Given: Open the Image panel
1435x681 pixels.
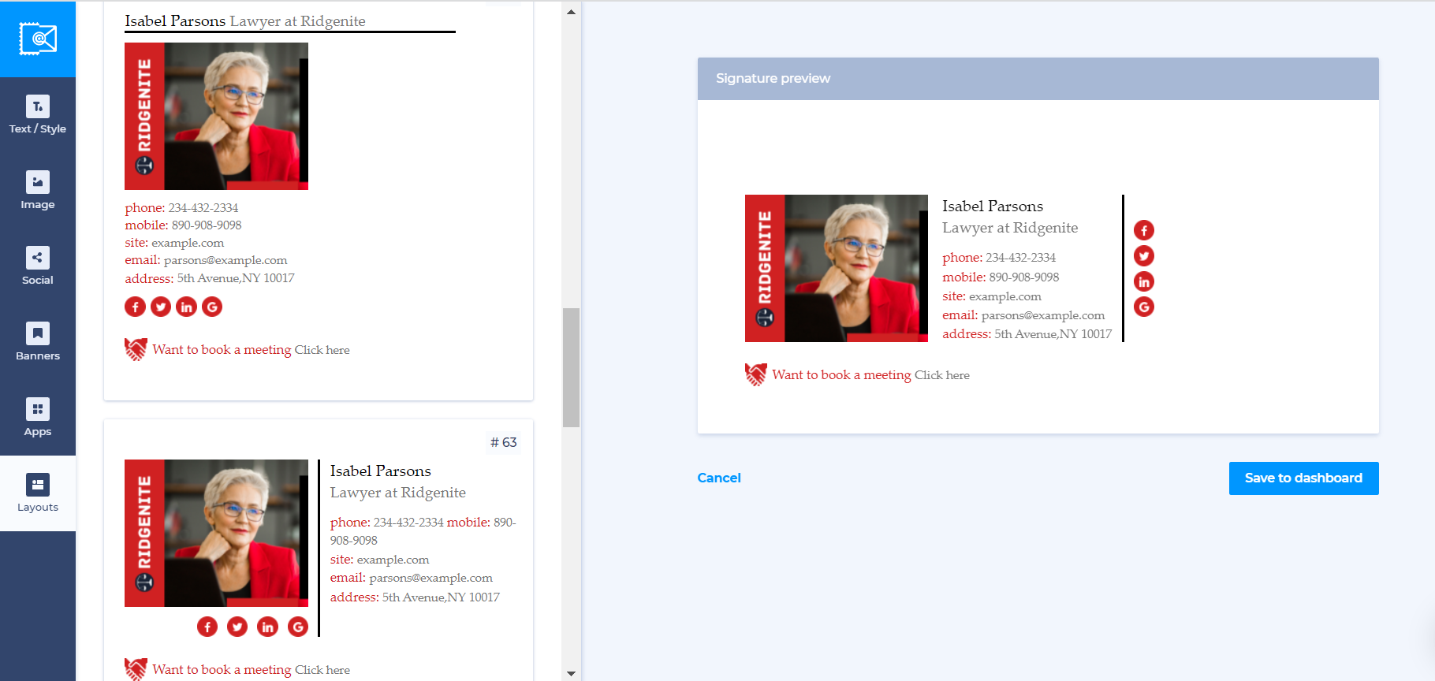Looking at the screenshot, I should tap(38, 191).
